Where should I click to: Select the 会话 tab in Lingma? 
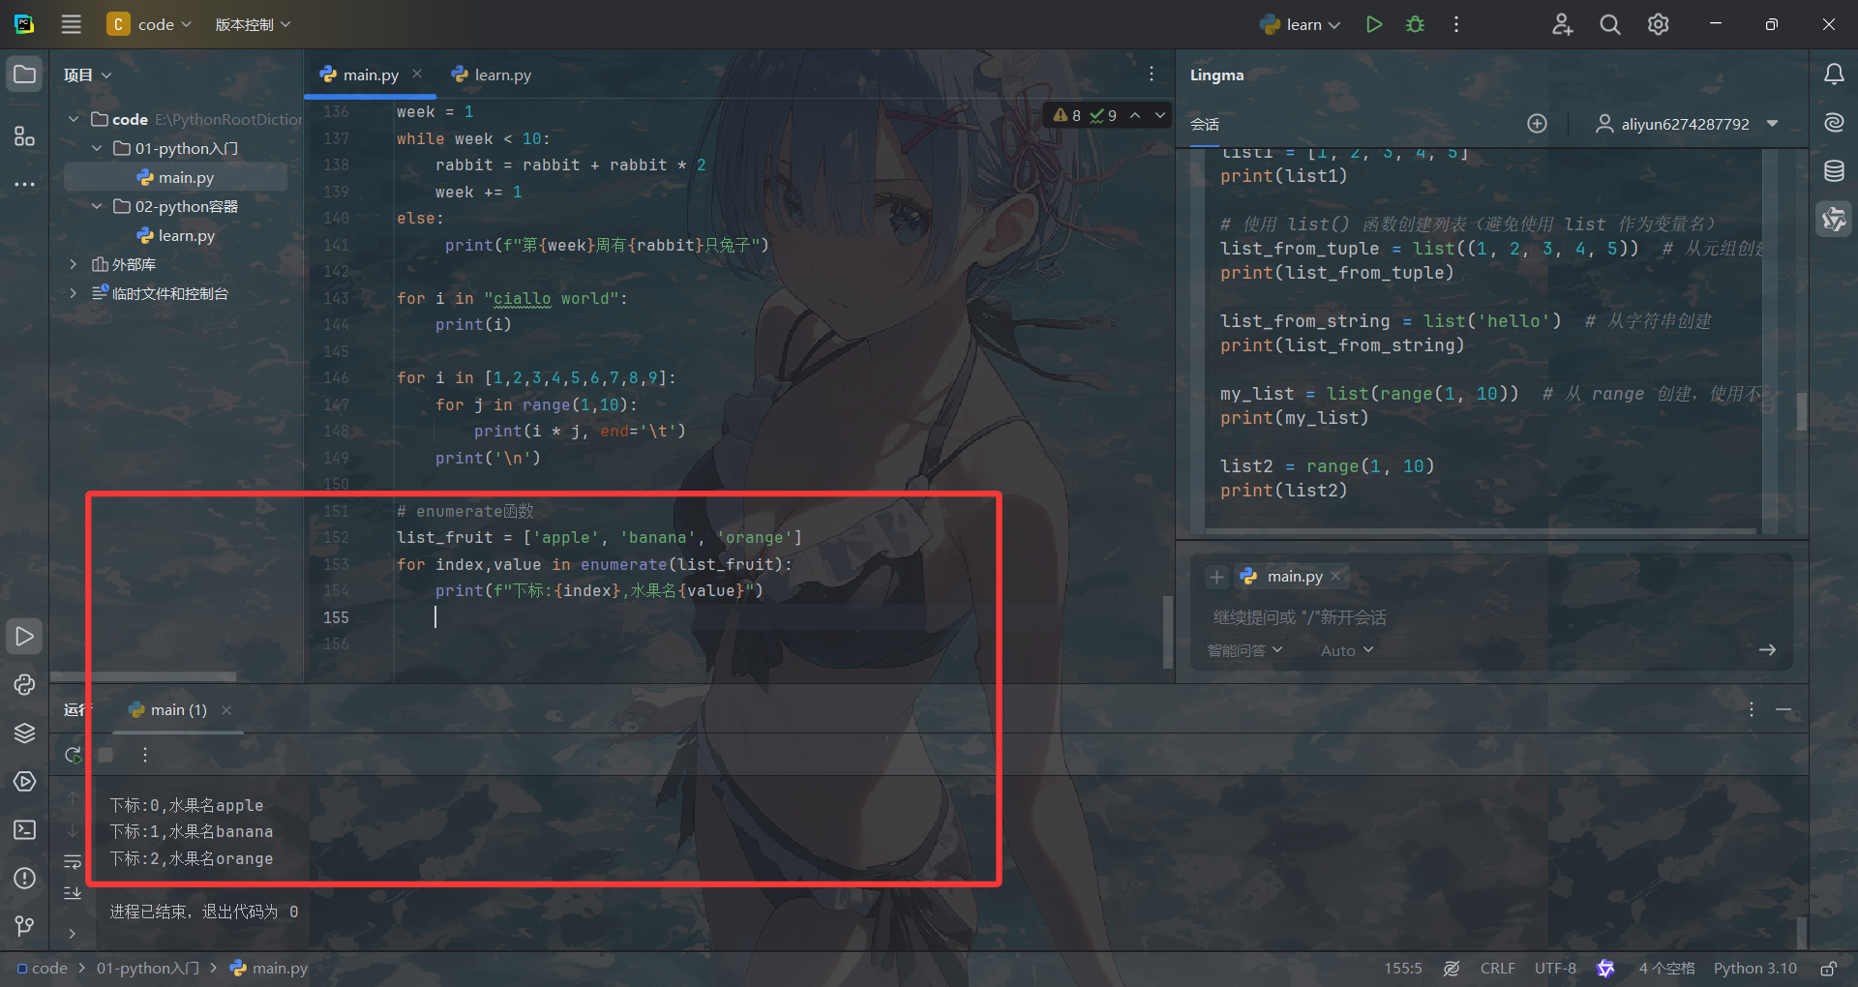(1205, 124)
